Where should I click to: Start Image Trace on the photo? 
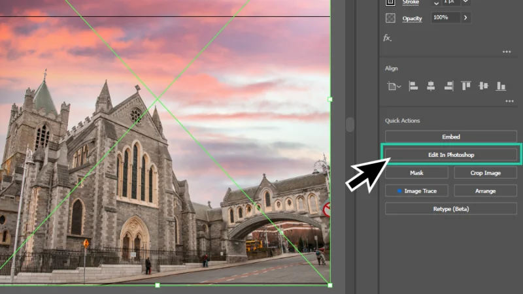[416, 191]
